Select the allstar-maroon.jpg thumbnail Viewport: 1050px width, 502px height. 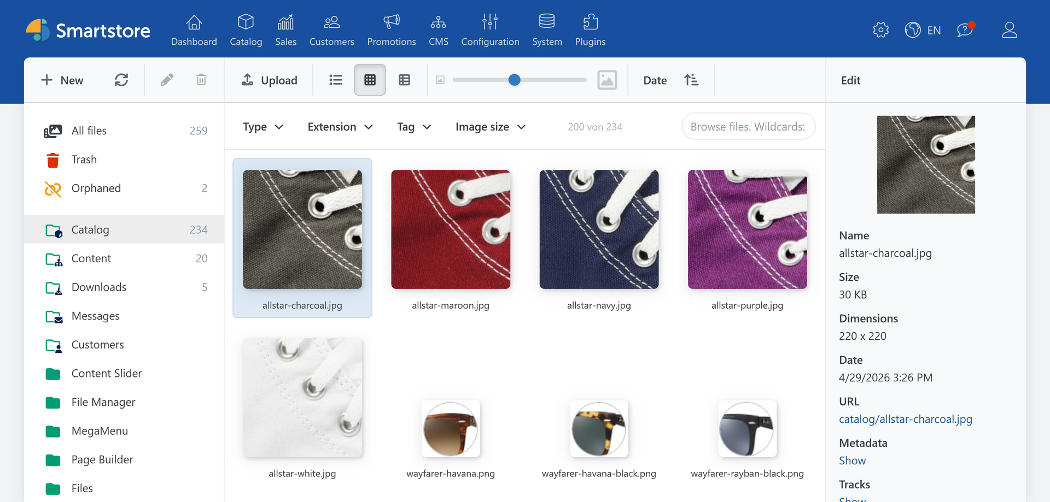pos(451,229)
